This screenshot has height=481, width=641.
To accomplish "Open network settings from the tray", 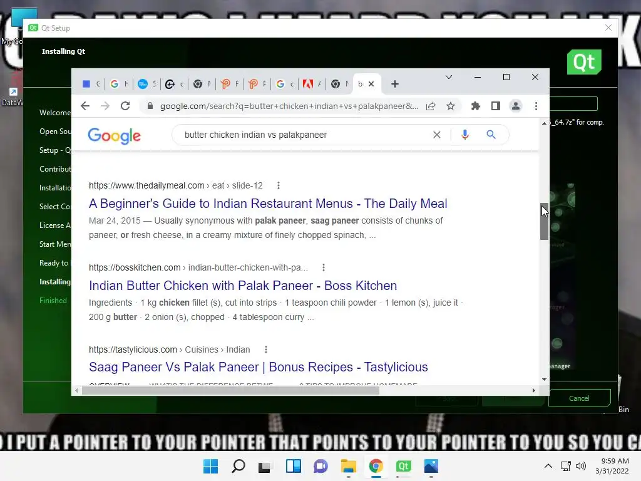I will 566,466.
